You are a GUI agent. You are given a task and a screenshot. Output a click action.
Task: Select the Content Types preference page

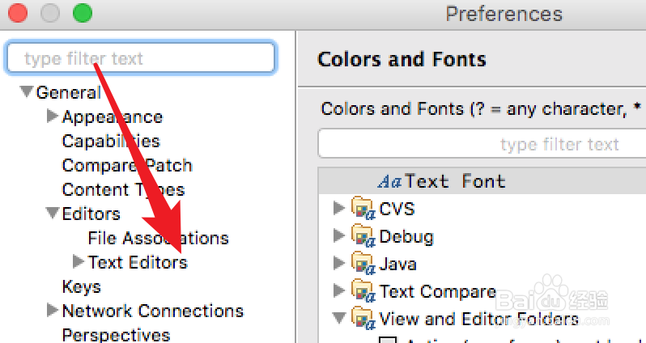[123, 189]
